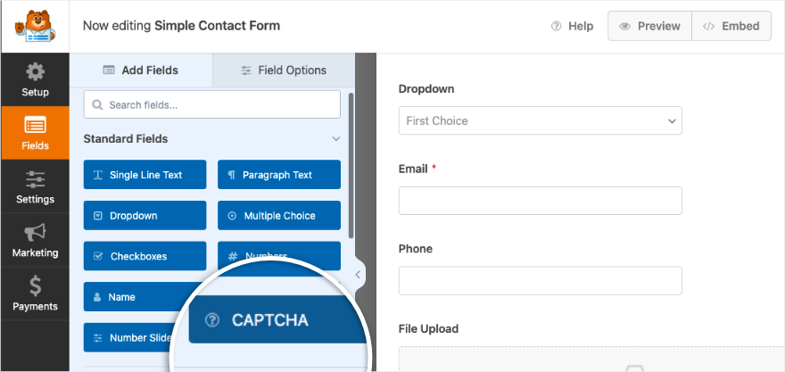Add a Paragraph Text field
Image resolution: width=785 pixels, height=372 pixels.
pyautogui.click(x=278, y=175)
